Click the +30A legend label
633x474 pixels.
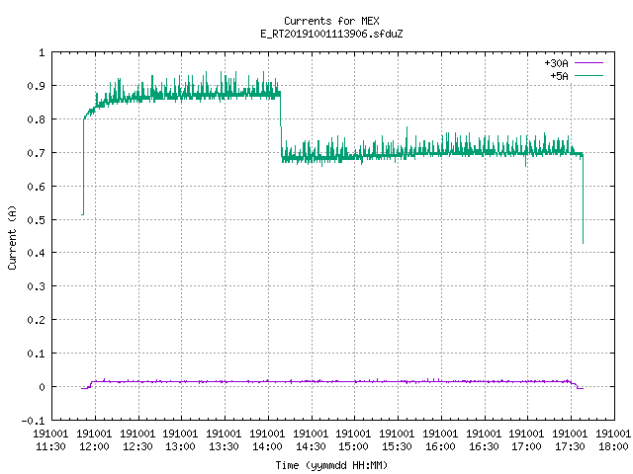point(556,63)
